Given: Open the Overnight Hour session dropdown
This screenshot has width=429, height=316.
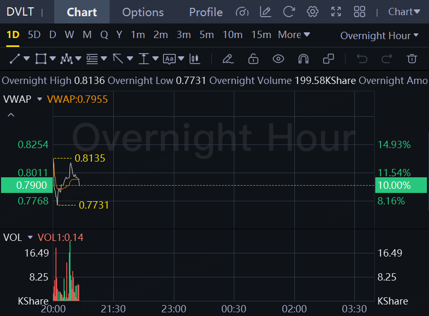Looking at the screenshot, I should (379, 35).
